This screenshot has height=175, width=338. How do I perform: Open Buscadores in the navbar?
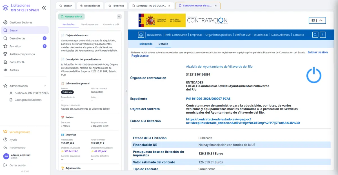pos(154,35)
